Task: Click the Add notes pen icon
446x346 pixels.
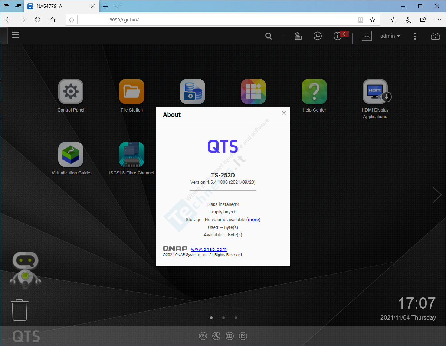Action: (x=409, y=20)
